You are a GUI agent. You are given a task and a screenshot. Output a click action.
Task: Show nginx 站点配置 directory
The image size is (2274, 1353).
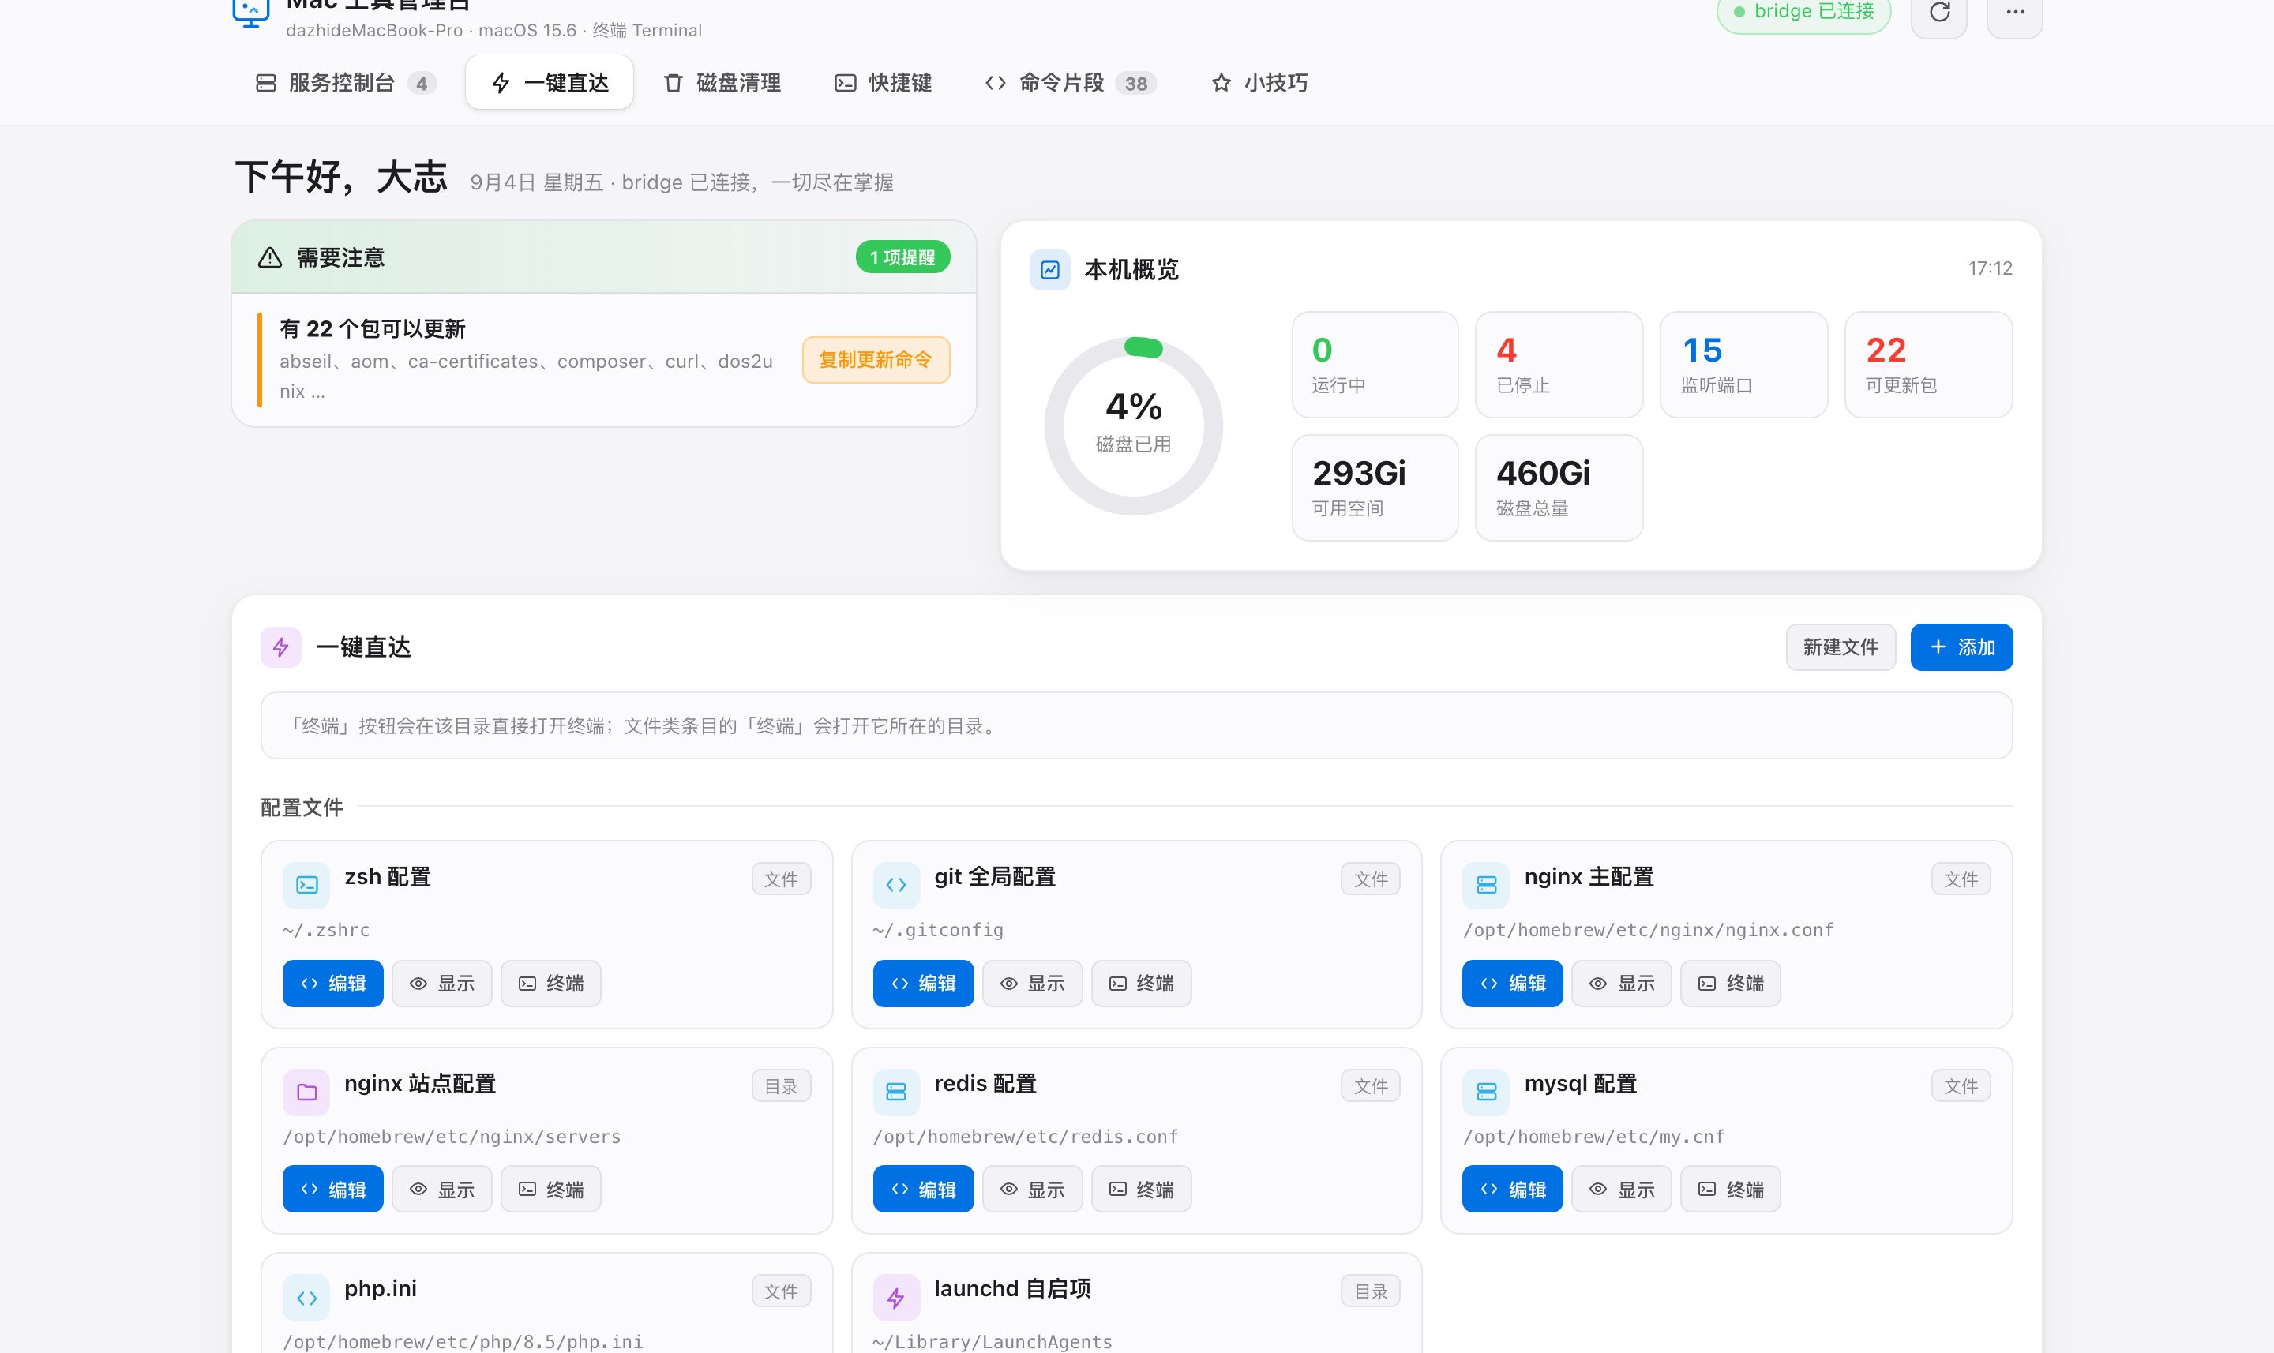coord(442,1190)
